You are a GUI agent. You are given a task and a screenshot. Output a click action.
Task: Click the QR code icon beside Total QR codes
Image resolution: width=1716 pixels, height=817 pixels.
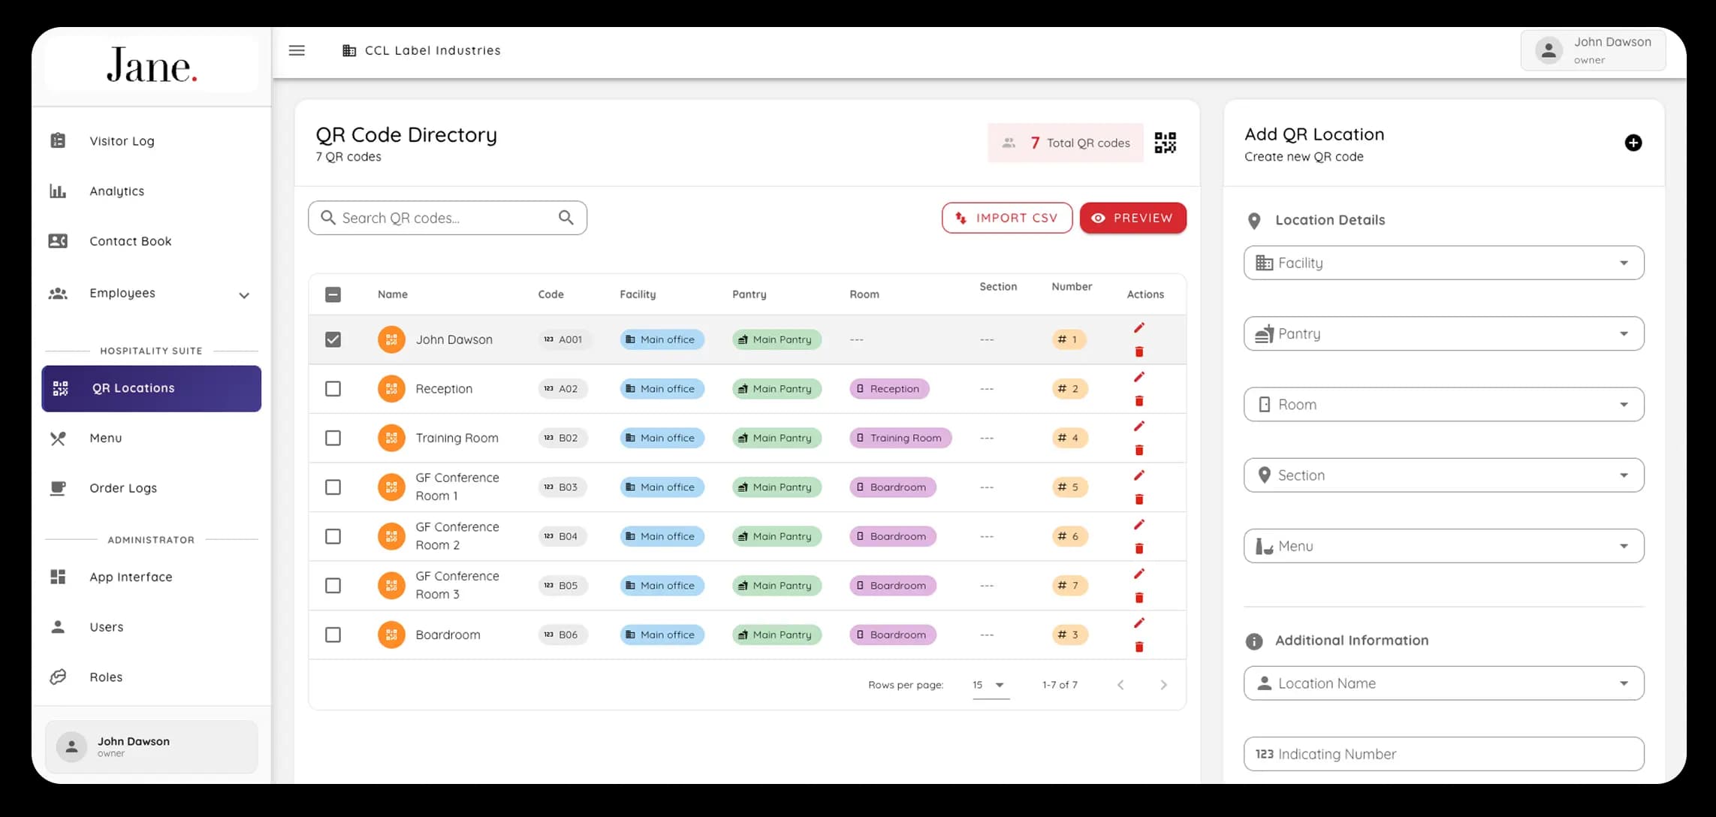(x=1165, y=143)
